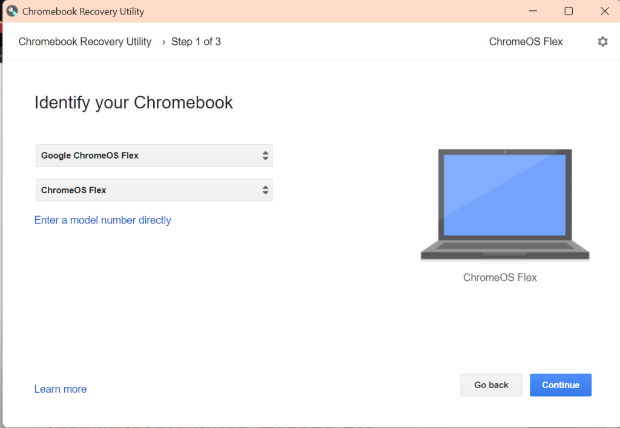
Task: Click the Step 1 of 3 breadcrumb
Action: coord(196,42)
